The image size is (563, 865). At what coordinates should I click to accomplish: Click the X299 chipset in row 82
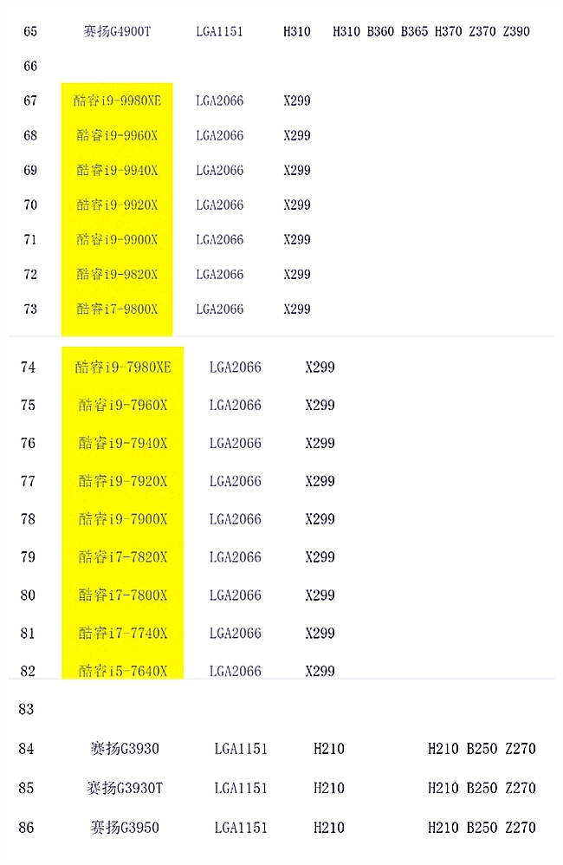click(x=320, y=671)
